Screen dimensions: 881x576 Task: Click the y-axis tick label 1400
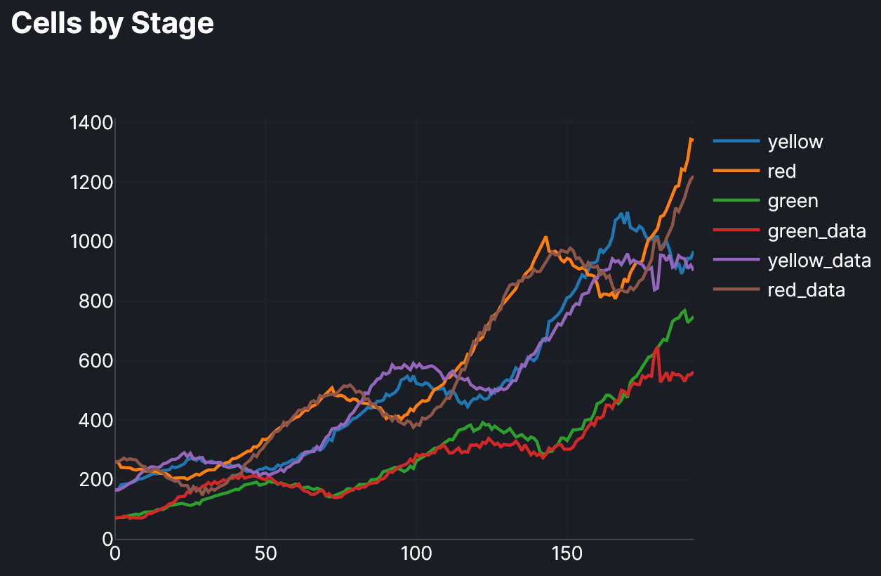point(91,124)
